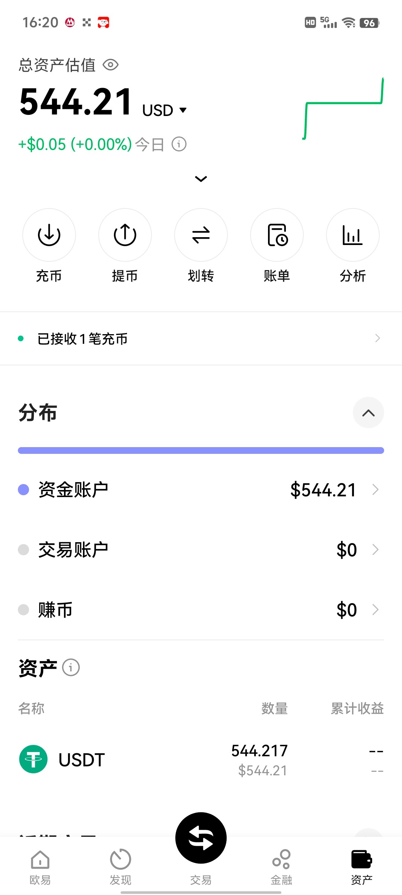Tap the info icon beside 今日
Image resolution: width=402 pixels, height=895 pixels.
coord(179,144)
